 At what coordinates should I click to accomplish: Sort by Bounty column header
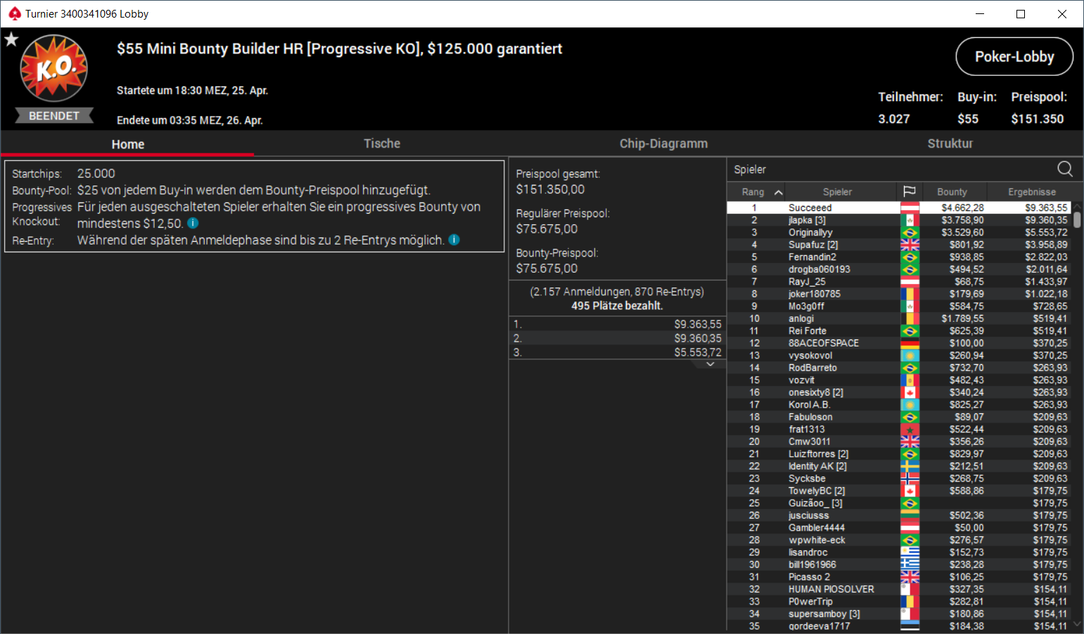coord(952,191)
